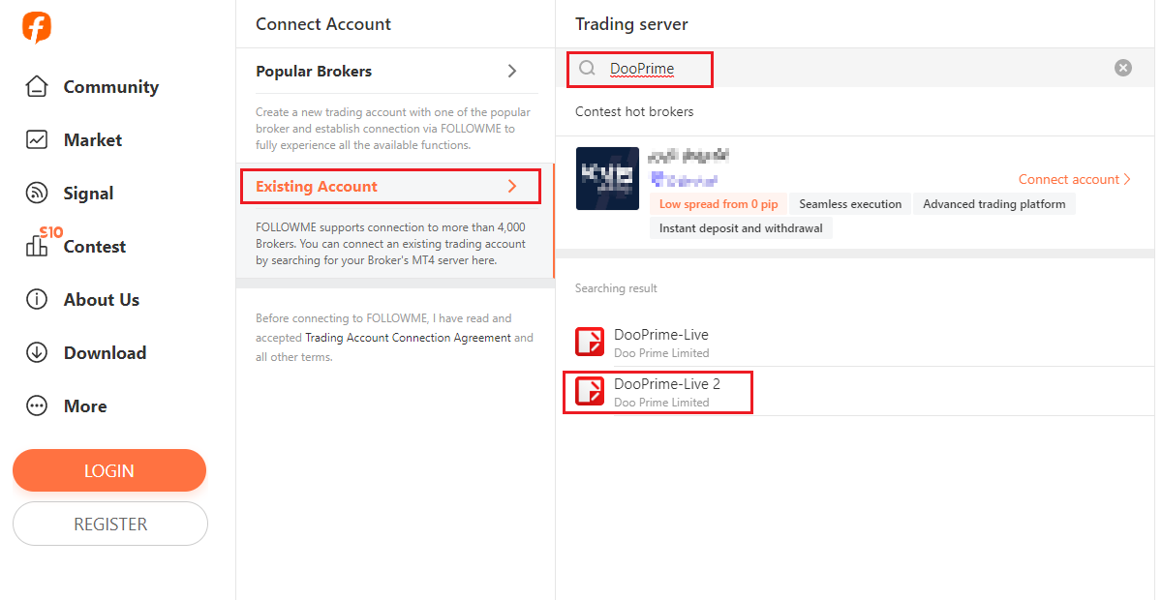Click the Signal broadcast icon
The image size is (1162, 600).
tap(37, 193)
